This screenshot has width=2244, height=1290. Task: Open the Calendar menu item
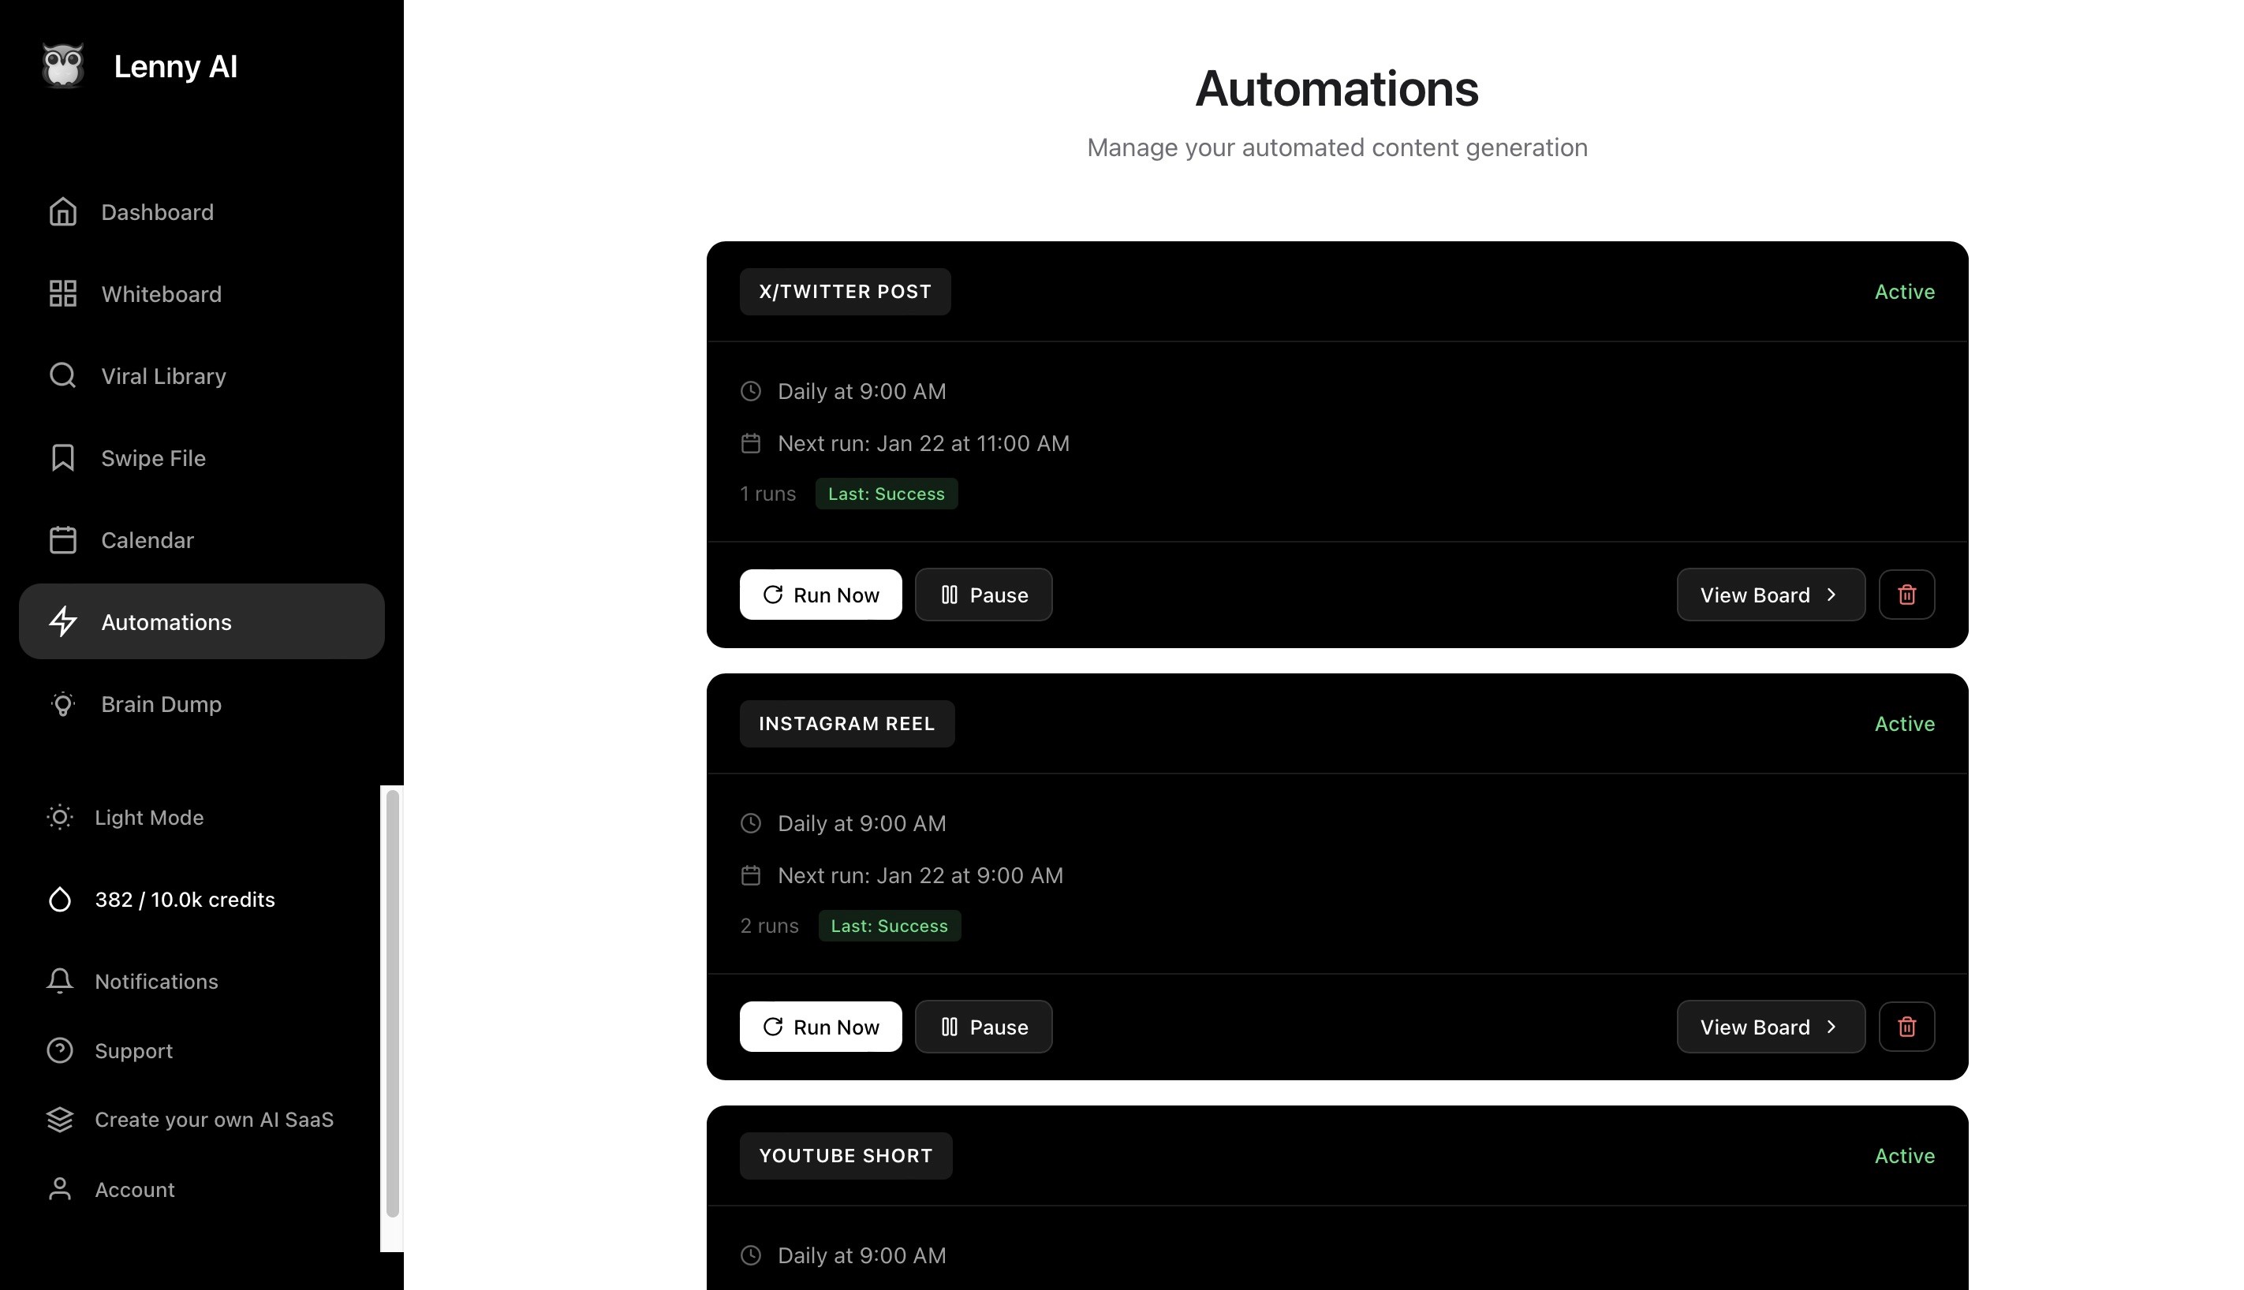coord(147,540)
